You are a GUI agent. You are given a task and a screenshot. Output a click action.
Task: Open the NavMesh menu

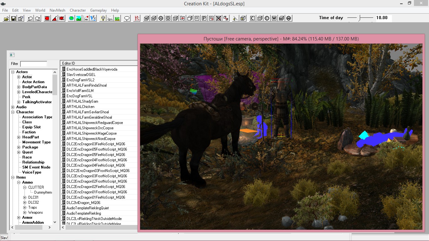pyautogui.click(x=57, y=10)
